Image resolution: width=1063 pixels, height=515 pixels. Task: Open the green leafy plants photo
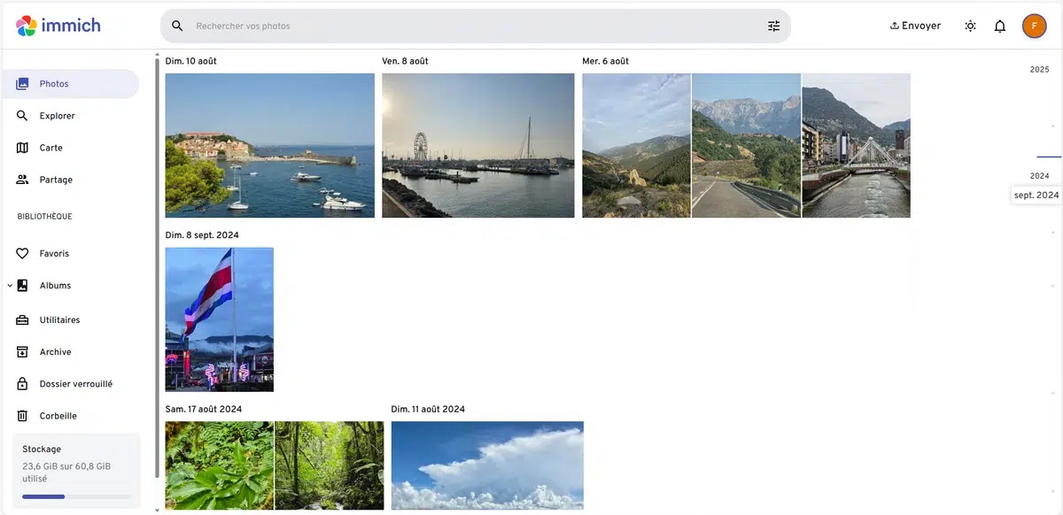click(220, 465)
